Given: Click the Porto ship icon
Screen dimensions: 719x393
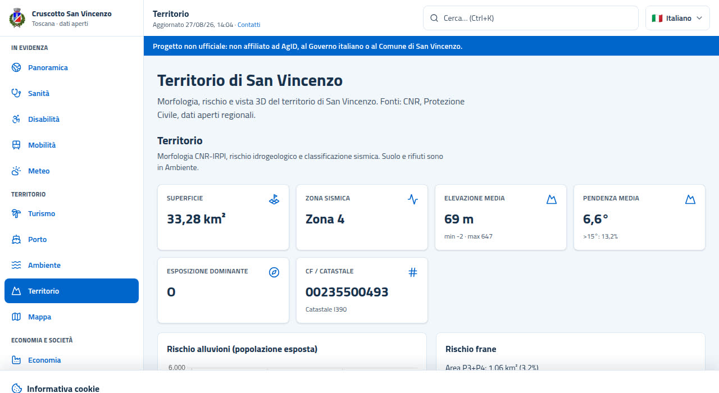Looking at the screenshot, I should coord(16,239).
